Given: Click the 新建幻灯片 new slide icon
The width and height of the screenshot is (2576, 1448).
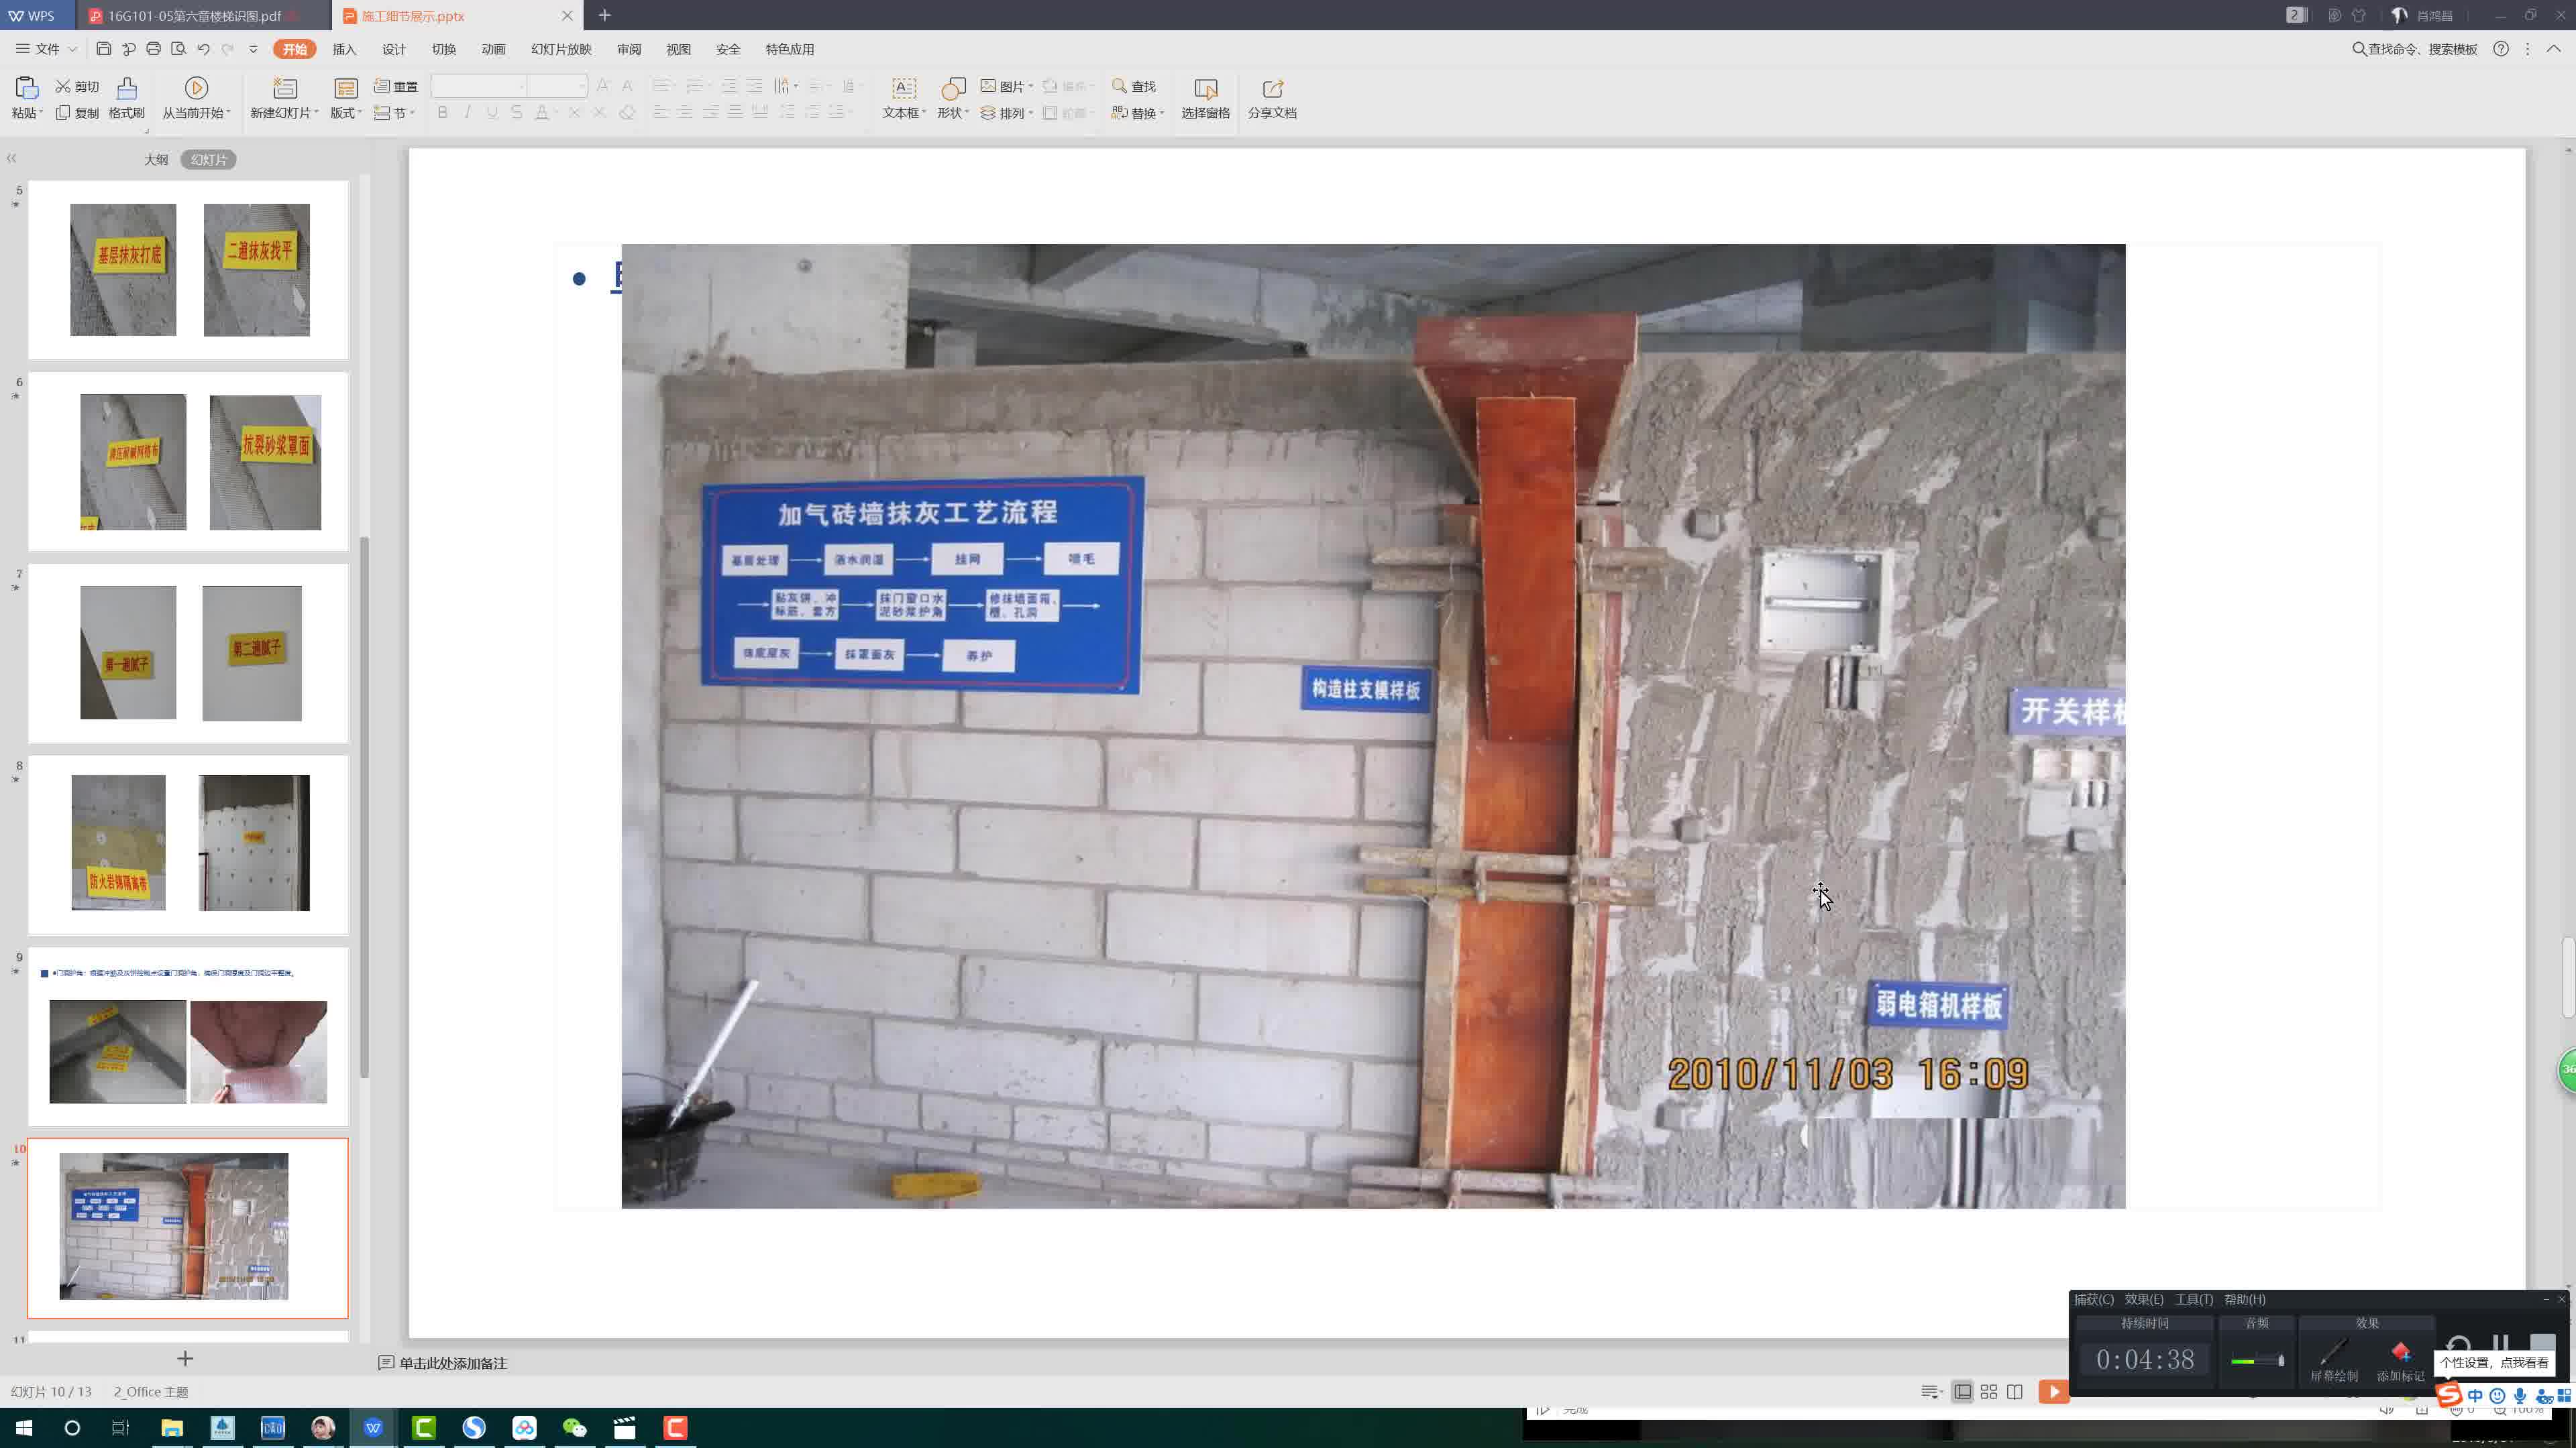Looking at the screenshot, I should (285, 89).
